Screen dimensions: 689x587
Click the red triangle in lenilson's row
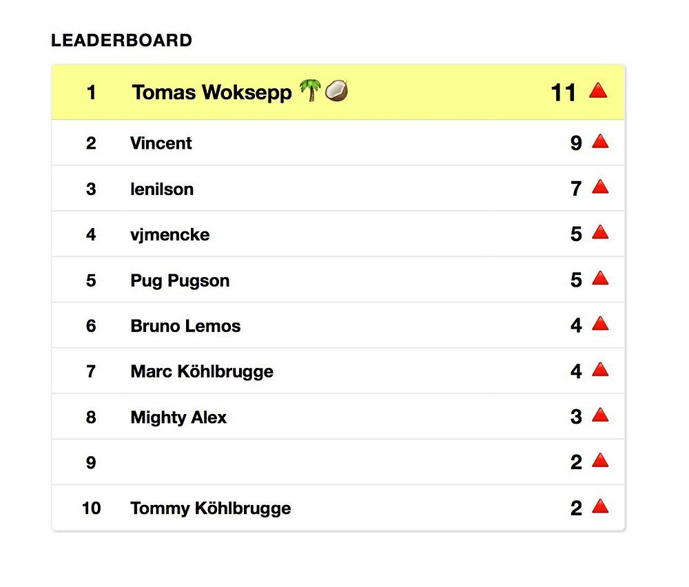click(600, 187)
